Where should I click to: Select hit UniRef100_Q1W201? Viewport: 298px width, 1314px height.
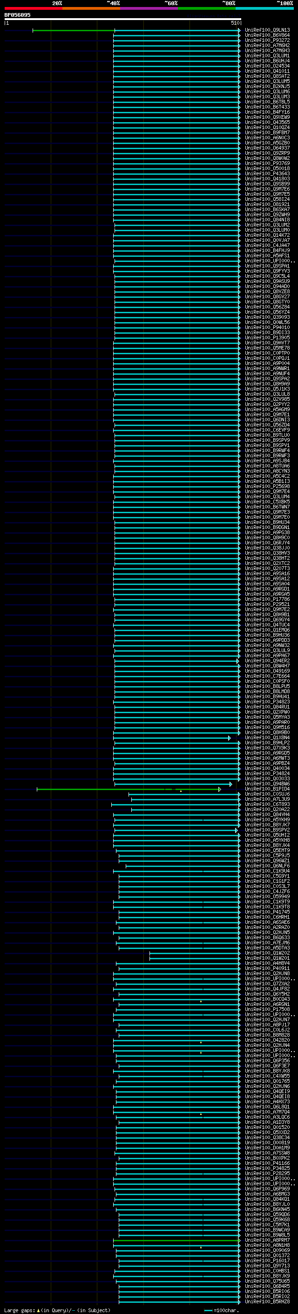point(267,958)
